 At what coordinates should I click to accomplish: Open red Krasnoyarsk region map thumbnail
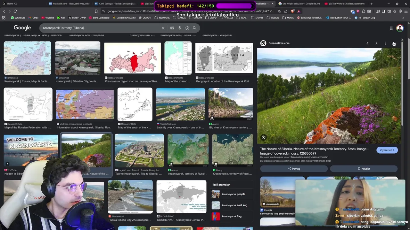[132, 58]
